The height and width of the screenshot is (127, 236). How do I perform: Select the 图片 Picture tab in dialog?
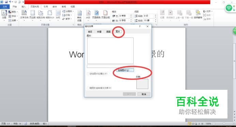point(118,31)
